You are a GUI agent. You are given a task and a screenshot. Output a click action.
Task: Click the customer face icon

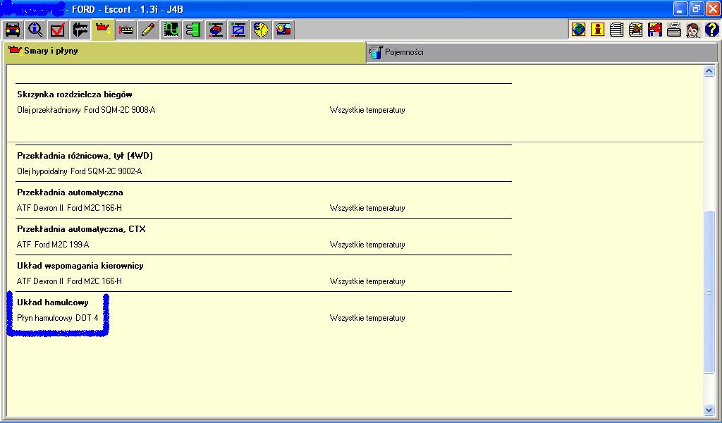click(x=692, y=30)
